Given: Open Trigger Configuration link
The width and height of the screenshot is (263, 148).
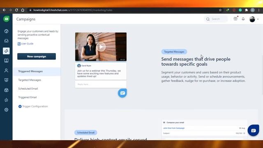Looking at the screenshot, I should tap(35, 106).
